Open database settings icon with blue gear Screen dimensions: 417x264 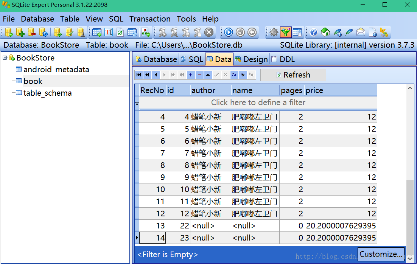pos(44,33)
